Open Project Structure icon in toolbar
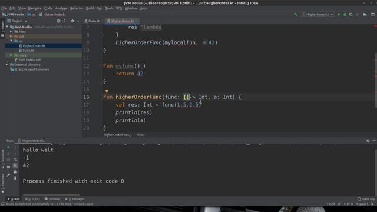The height and width of the screenshot is (212, 377). tap(365, 14)
